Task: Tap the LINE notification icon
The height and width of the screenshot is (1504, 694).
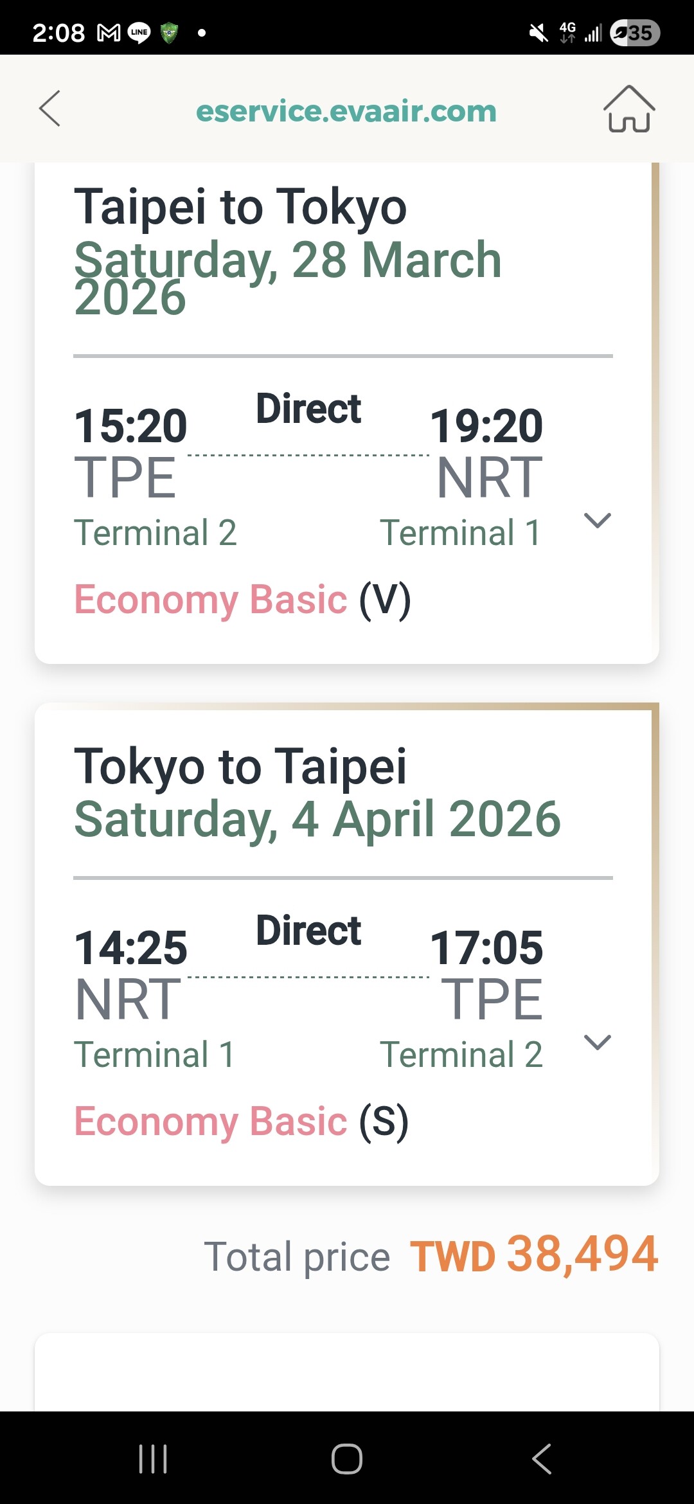Action: [139, 32]
